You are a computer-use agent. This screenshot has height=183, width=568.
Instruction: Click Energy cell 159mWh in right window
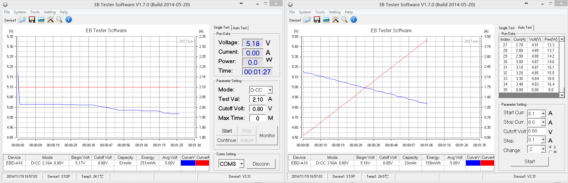(x=433, y=163)
